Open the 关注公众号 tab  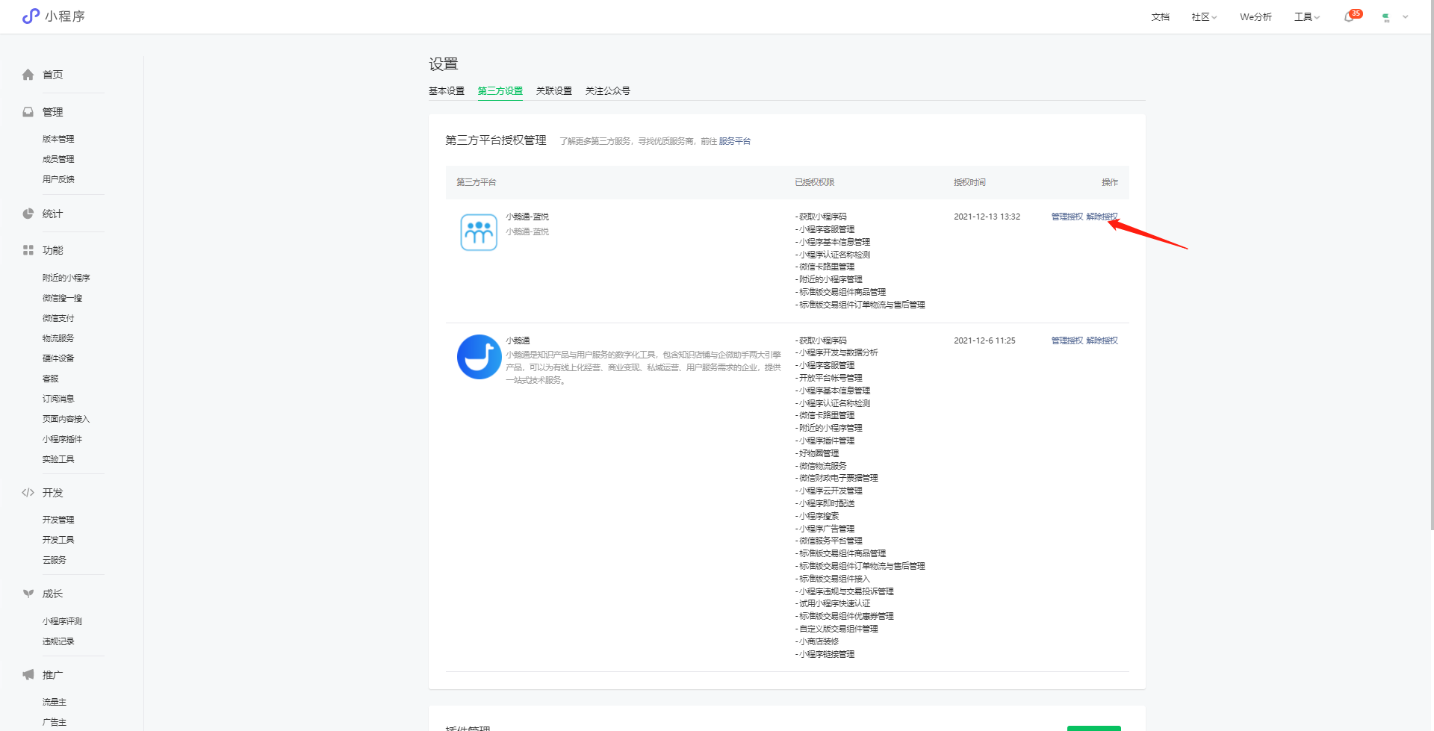coord(607,91)
